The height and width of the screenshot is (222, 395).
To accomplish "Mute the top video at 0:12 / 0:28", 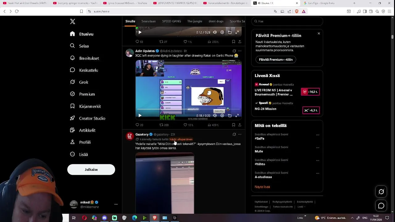I will point(215,32).
